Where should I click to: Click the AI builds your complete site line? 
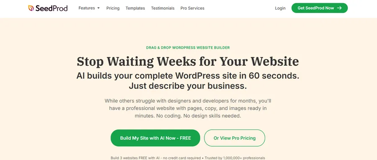[188, 76]
